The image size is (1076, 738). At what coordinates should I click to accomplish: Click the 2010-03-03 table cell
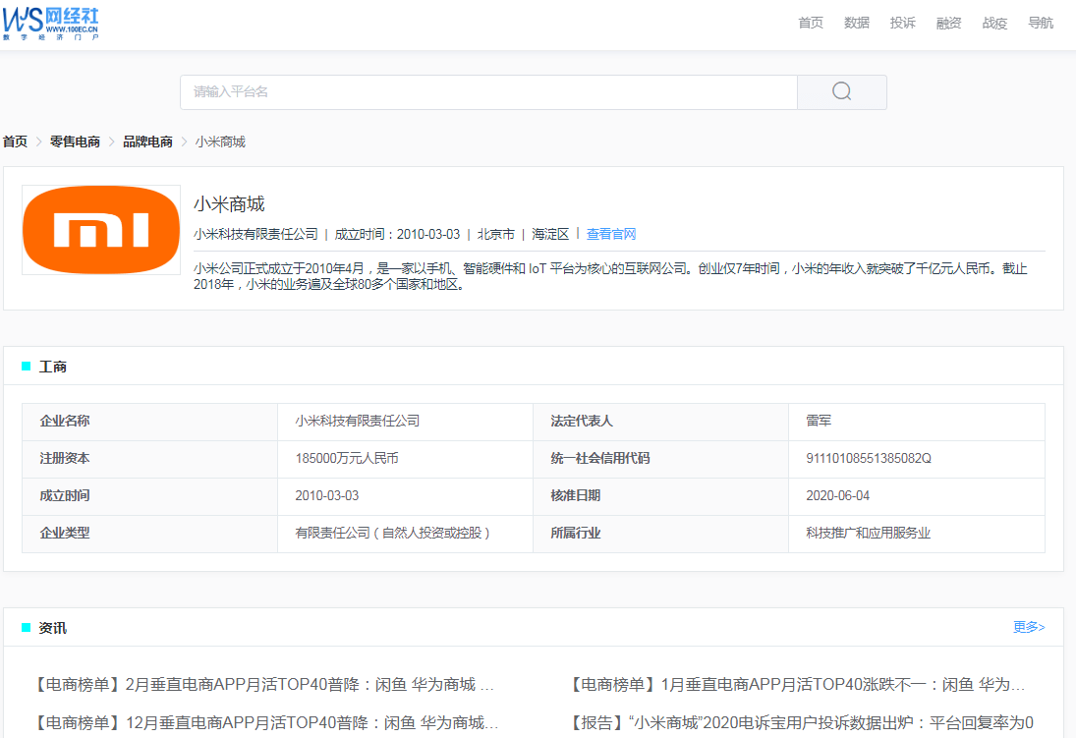tap(326, 495)
